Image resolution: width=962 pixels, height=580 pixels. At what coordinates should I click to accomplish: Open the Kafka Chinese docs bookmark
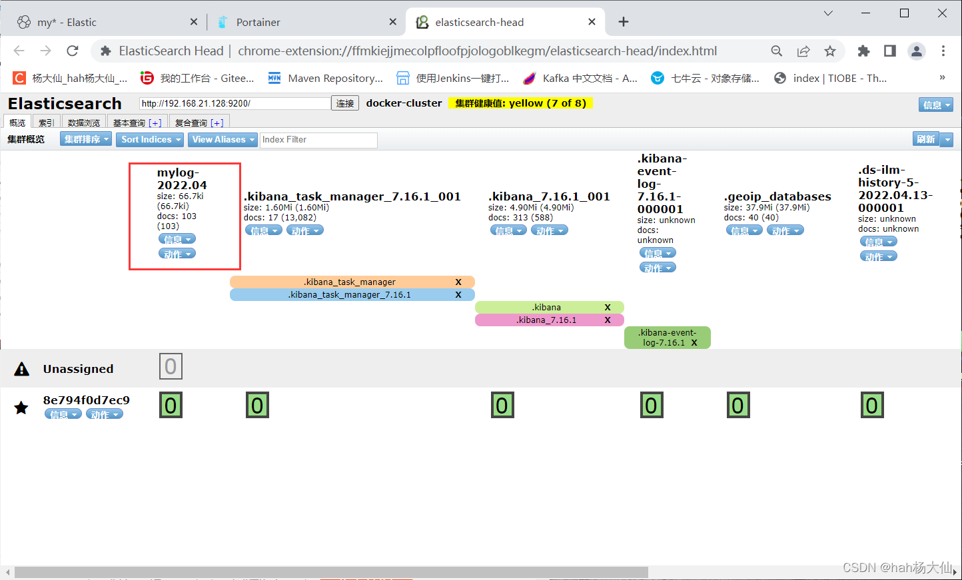tap(580, 78)
